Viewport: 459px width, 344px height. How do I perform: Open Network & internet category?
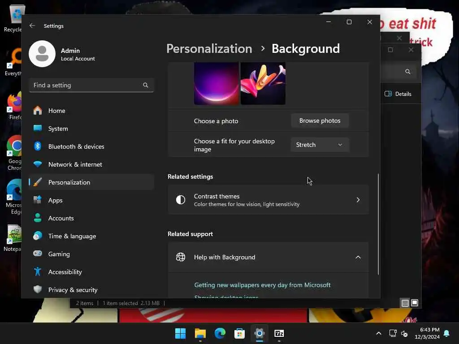tap(91, 164)
